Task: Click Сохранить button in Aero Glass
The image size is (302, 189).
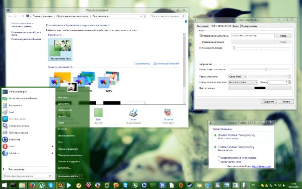Action: point(269,102)
